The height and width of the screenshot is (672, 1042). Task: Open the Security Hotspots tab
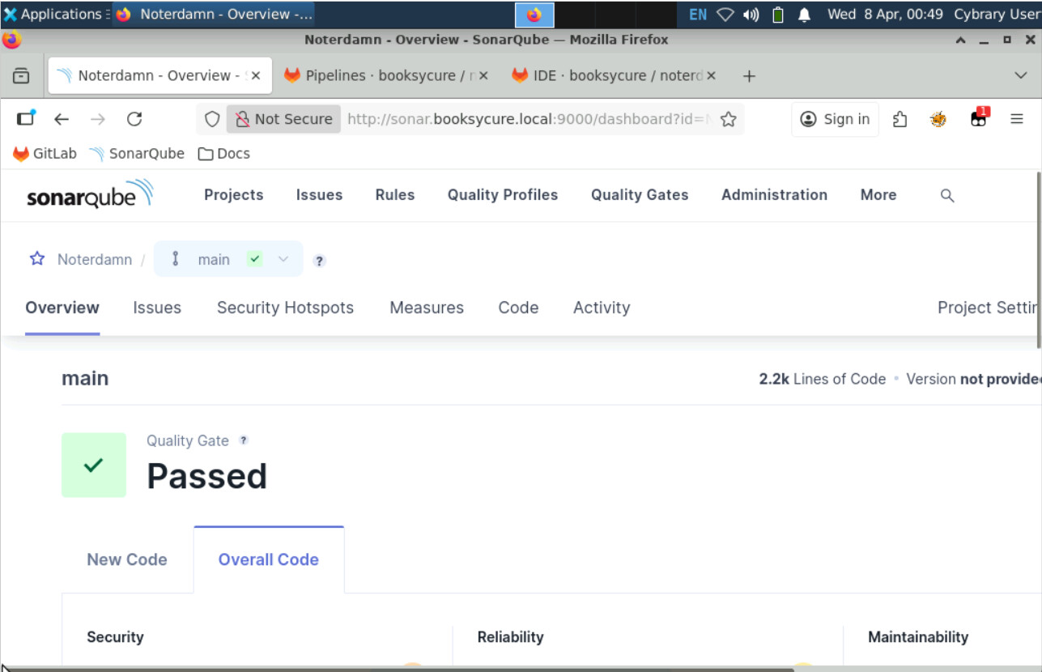[285, 308]
